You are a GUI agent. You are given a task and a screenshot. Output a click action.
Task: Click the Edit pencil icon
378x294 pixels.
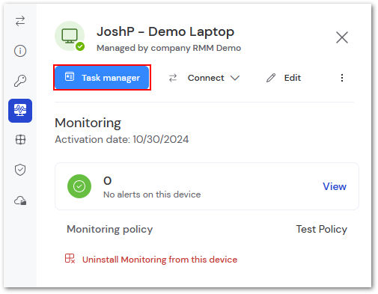tap(271, 78)
